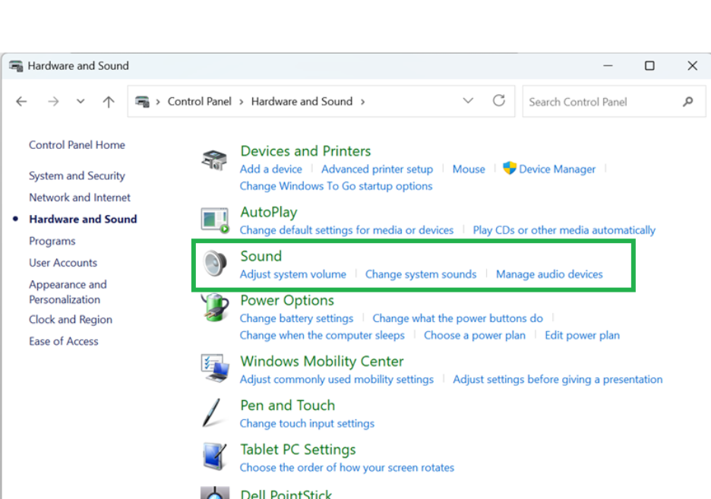Expand the address bar history dropdown
The image size is (711, 499).
tap(468, 100)
